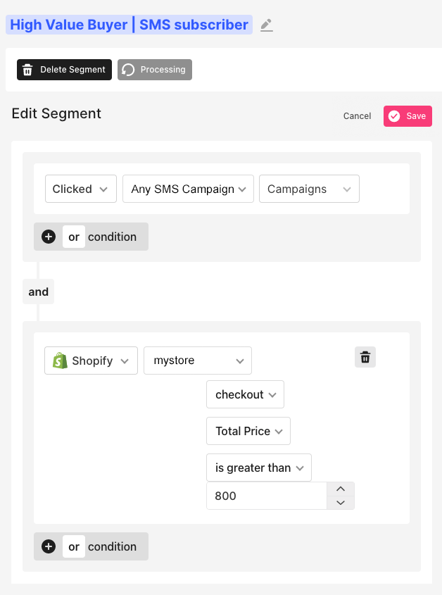The width and height of the screenshot is (442, 595).
Task: Click the Shopify bag logo icon
Action: coord(61,361)
